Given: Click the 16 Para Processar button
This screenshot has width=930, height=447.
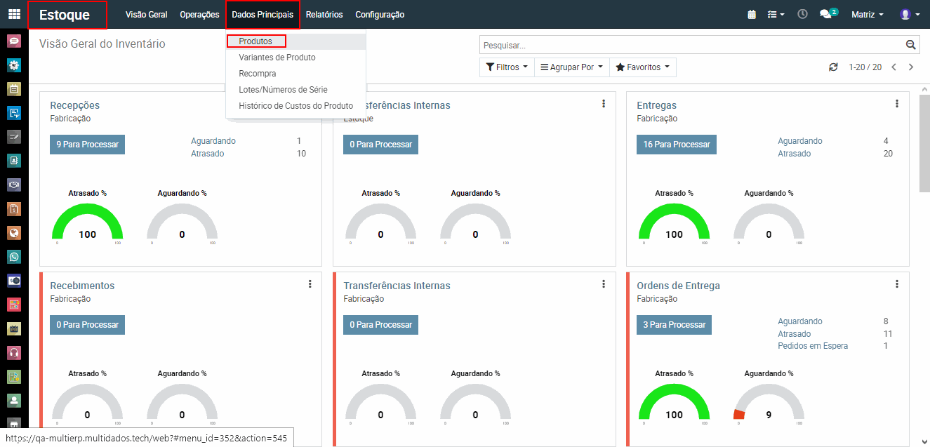Looking at the screenshot, I should pos(677,145).
